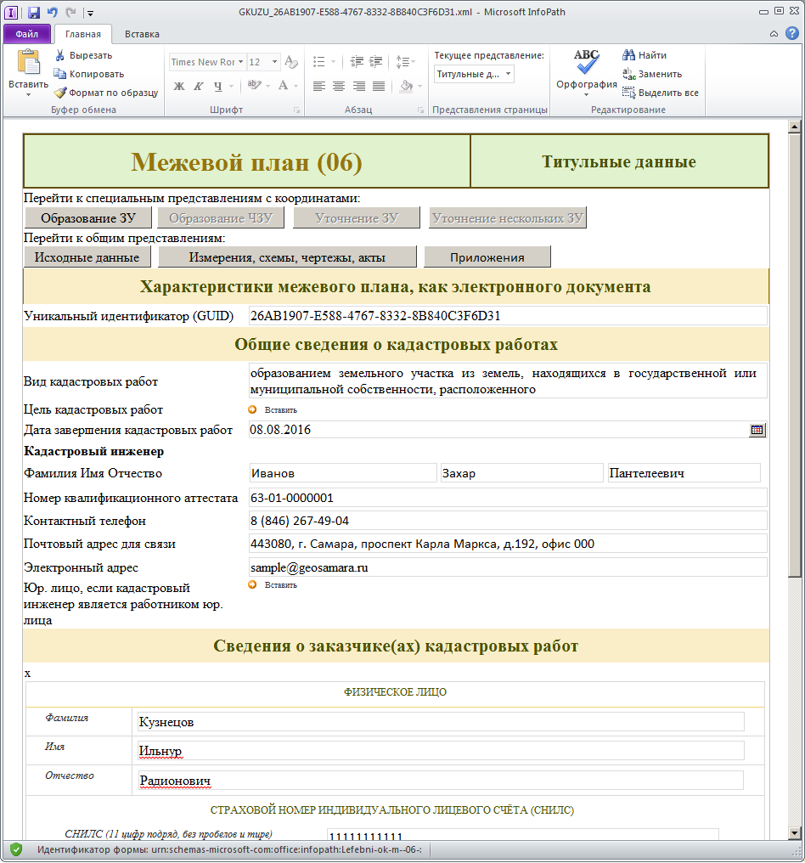Activate Формат по образцу format painter
This screenshot has height=863, width=805.
point(106,93)
